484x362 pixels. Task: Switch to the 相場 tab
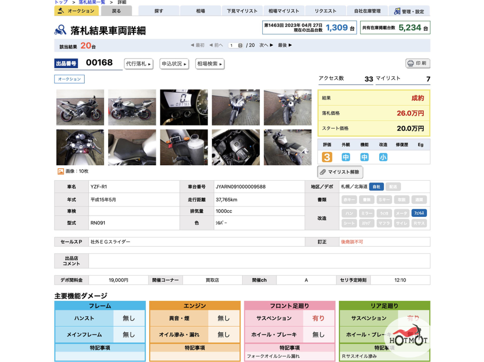coord(200,11)
